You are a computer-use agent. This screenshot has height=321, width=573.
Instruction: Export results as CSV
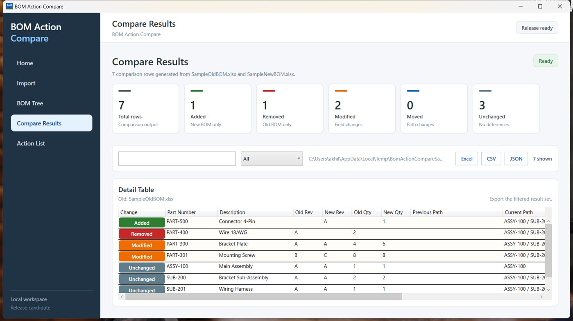491,158
